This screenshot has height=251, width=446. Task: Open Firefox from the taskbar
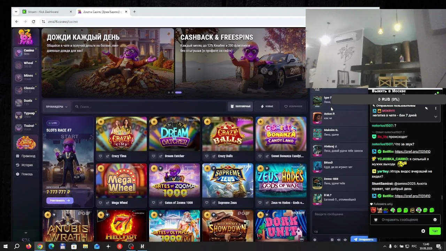click(x=29, y=246)
